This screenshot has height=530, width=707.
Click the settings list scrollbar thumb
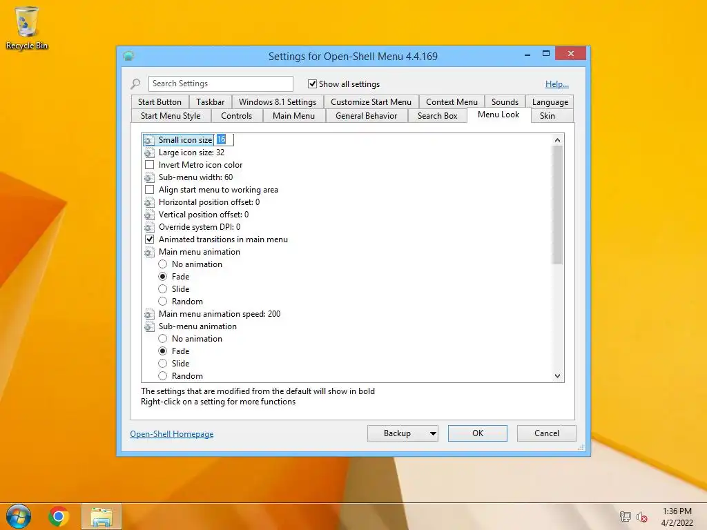(x=557, y=205)
